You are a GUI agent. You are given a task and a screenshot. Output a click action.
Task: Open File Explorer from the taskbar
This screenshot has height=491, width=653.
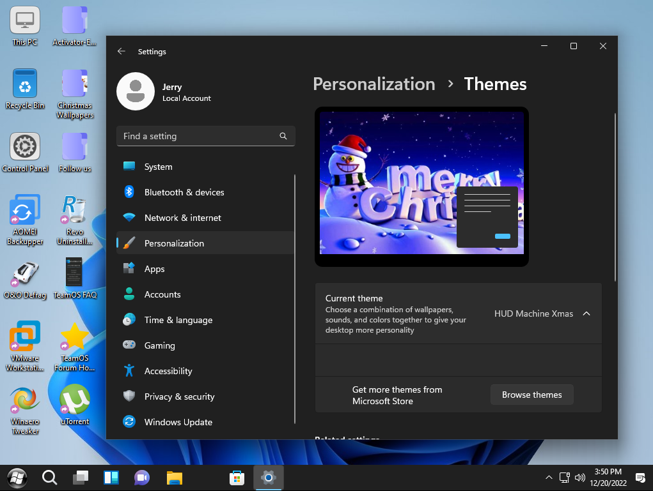(175, 478)
